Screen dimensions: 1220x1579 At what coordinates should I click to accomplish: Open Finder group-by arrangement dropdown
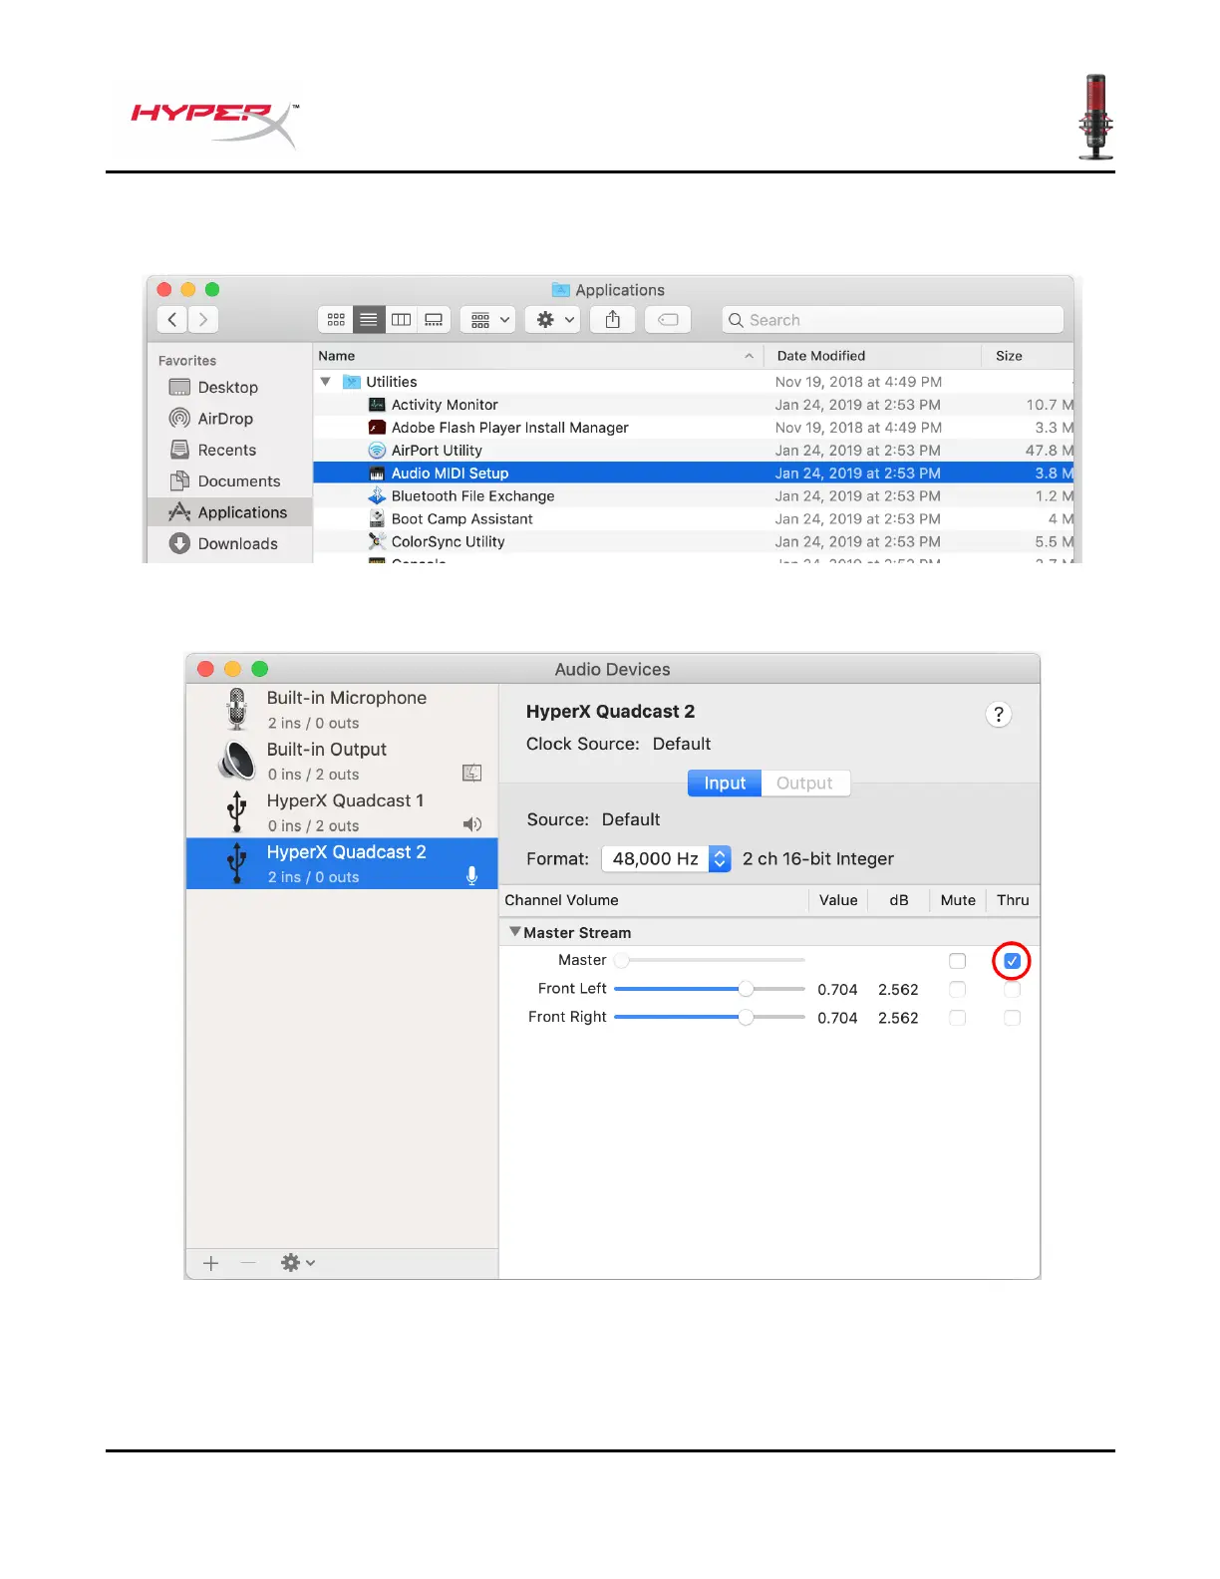click(x=487, y=320)
